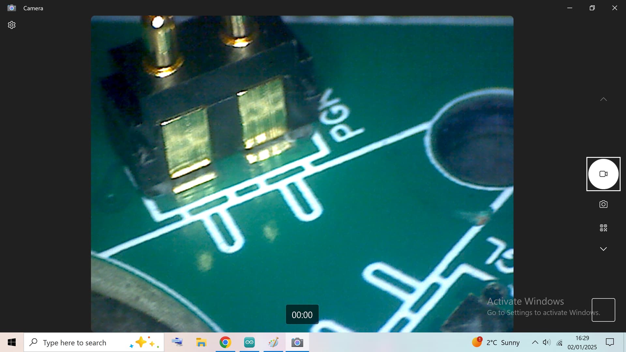Click the 00:00 recording timer
The width and height of the screenshot is (626, 352).
tap(302, 315)
